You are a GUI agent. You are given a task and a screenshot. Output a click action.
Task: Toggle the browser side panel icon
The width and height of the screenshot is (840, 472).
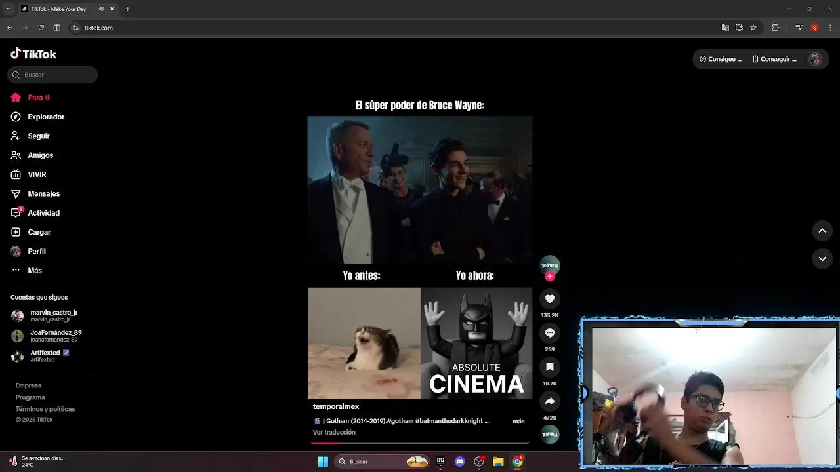tap(56, 28)
